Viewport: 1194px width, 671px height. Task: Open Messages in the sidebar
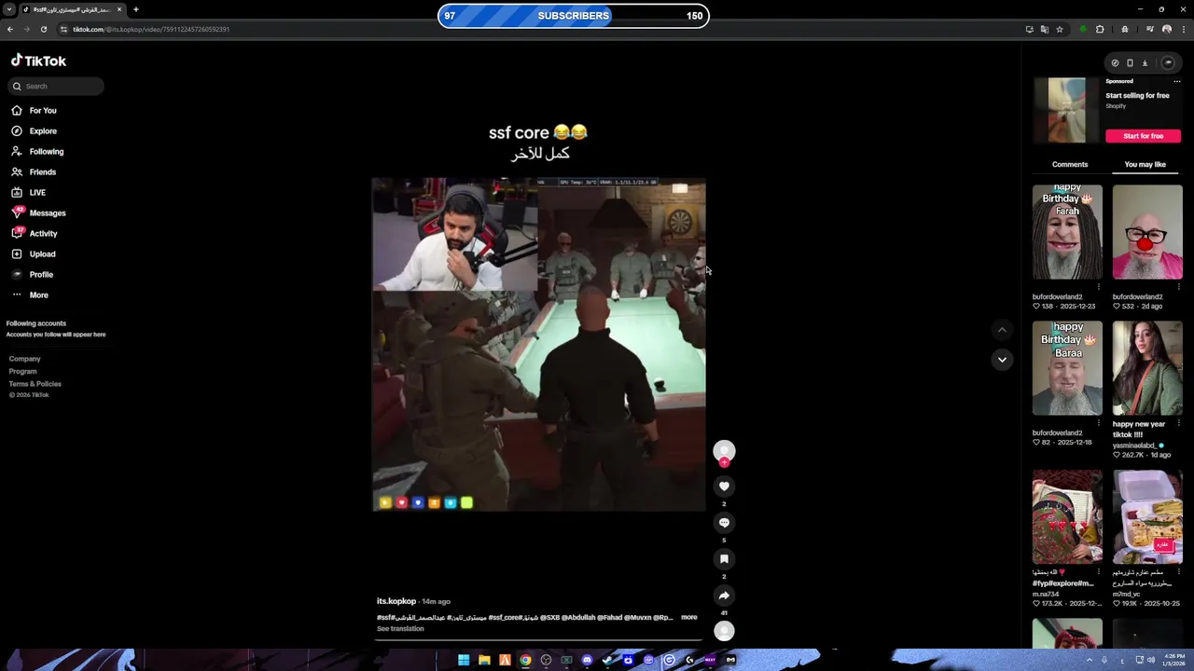tap(38, 212)
